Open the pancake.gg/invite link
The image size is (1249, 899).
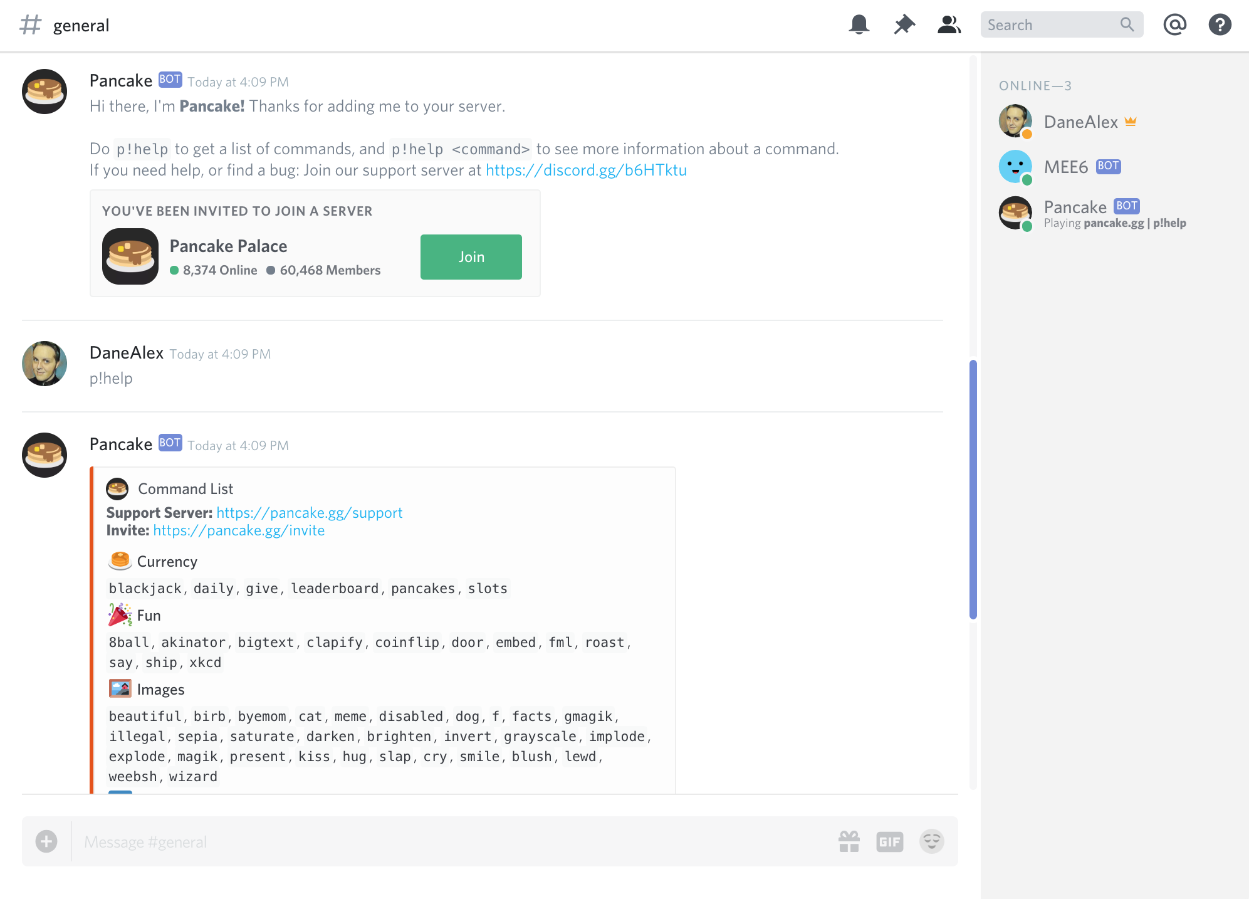(x=239, y=530)
